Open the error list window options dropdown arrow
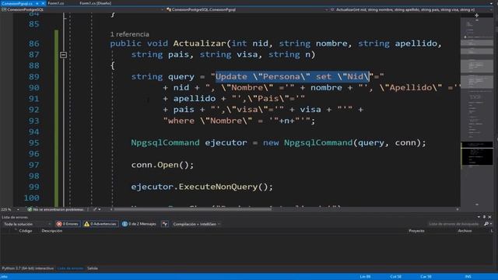This screenshot has width=498, height=280. coord(479,217)
